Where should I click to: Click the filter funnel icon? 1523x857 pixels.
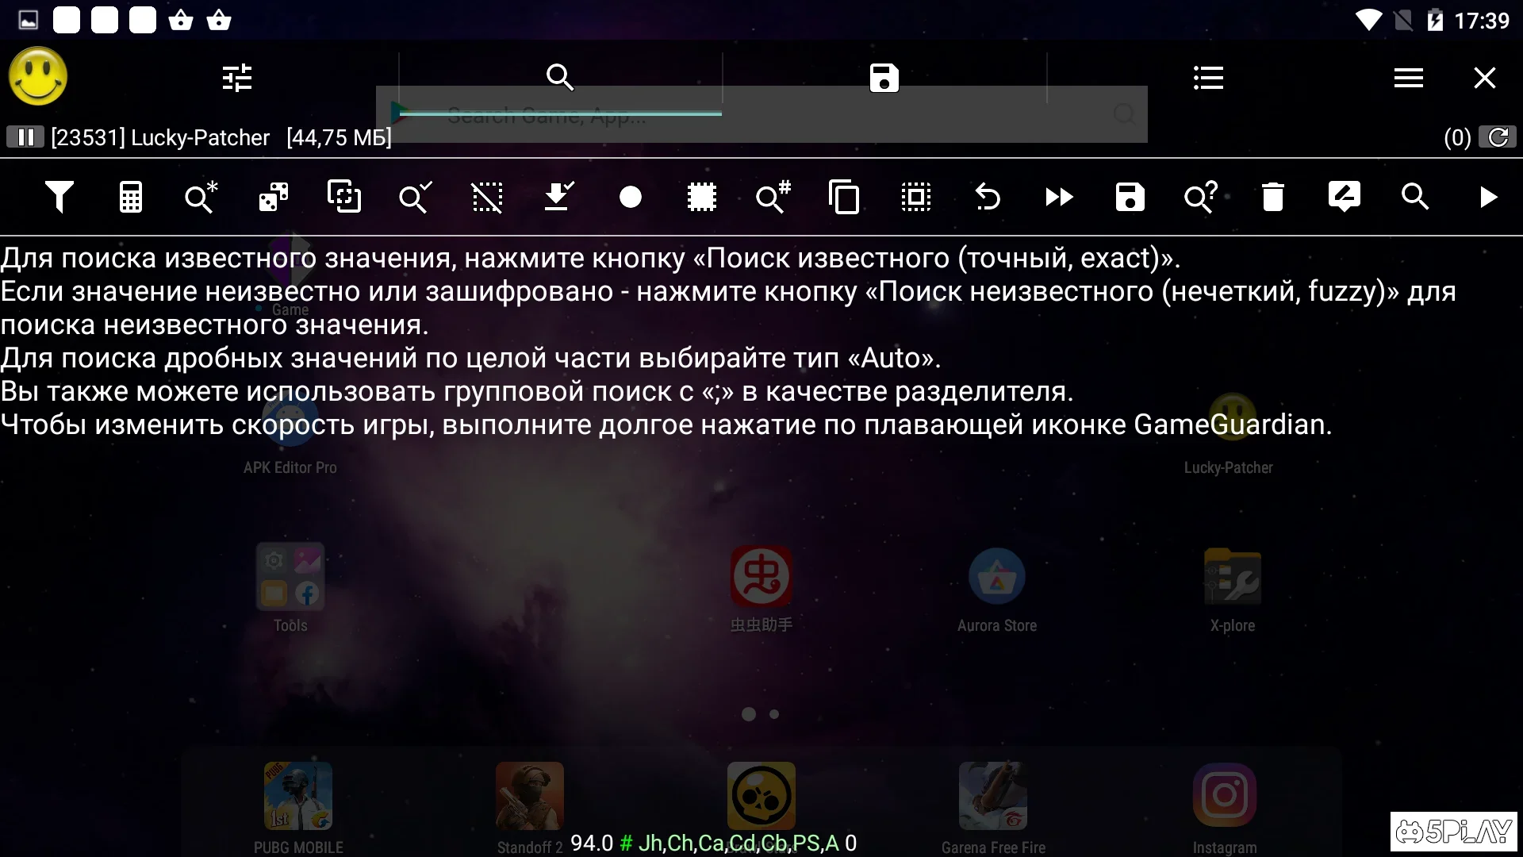59,197
